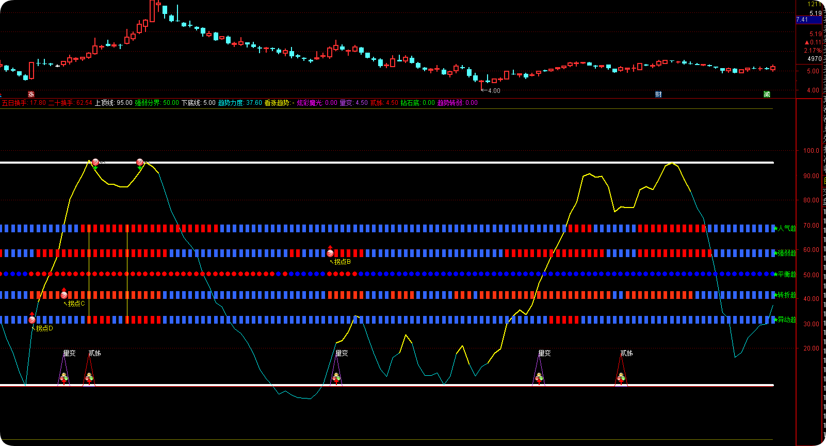This screenshot has height=446, width=826.
Task: Click the first top-line sell ball marker
Action: (95, 163)
